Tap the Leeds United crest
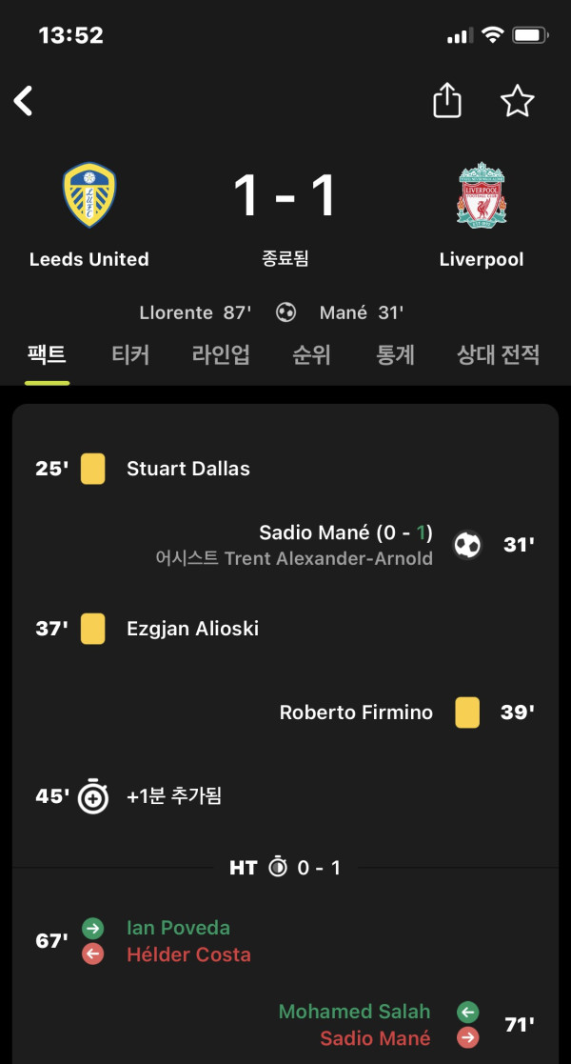Viewport: 571px width, 1064px height. (x=89, y=194)
